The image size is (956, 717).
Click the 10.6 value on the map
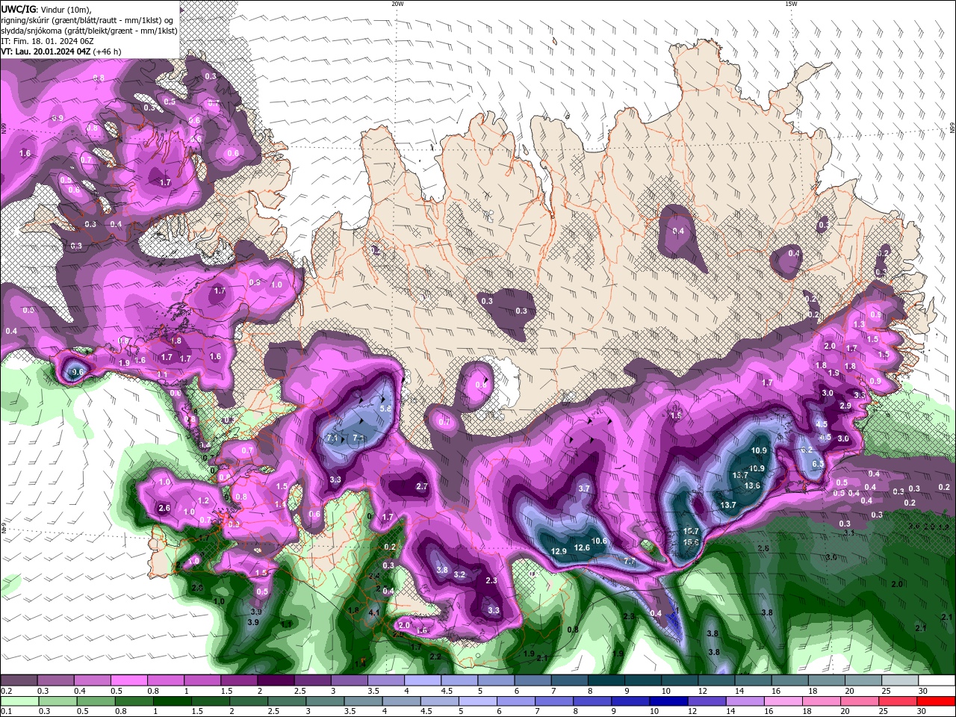coord(599,541)
